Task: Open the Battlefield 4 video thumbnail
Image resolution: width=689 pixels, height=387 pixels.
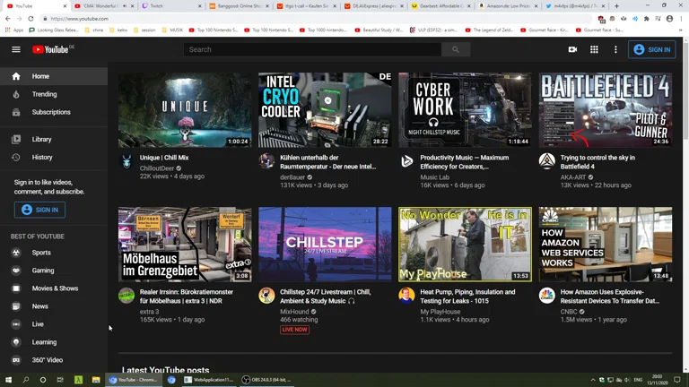Action: tap(605, 110)
